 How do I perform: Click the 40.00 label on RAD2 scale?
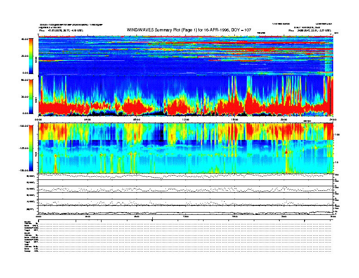tap(24, 39)
